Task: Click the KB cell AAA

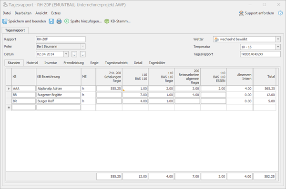Action: pyautogui.click(x=24, y=89)
